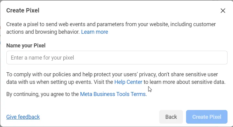This screenshot has height=127, width=233.
Task: Click the Create Pixel dialog title
Action: [x=23, y=11]
